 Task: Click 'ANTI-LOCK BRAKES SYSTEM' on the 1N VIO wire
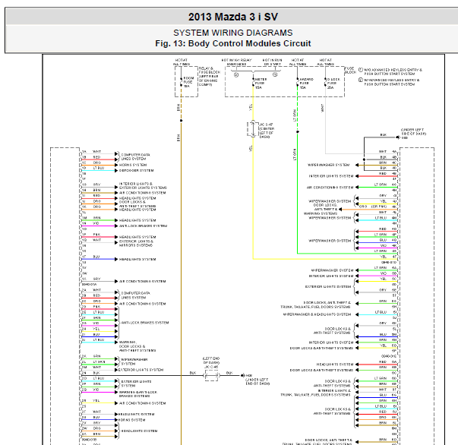pyautogui.click(x=143, y=226)
